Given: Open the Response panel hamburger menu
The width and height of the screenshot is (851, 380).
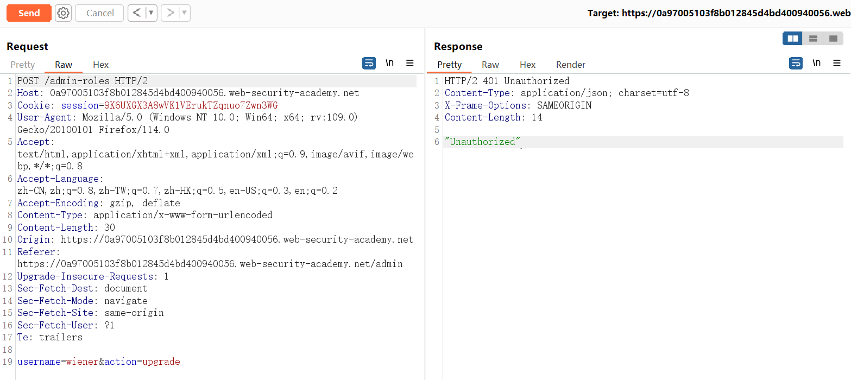Looking at the screenshot, I should 836,64.
